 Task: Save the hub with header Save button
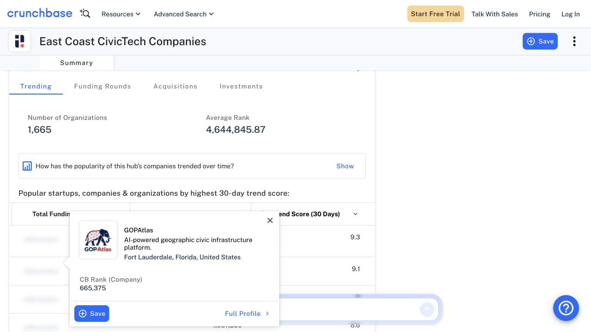(540, 41)
